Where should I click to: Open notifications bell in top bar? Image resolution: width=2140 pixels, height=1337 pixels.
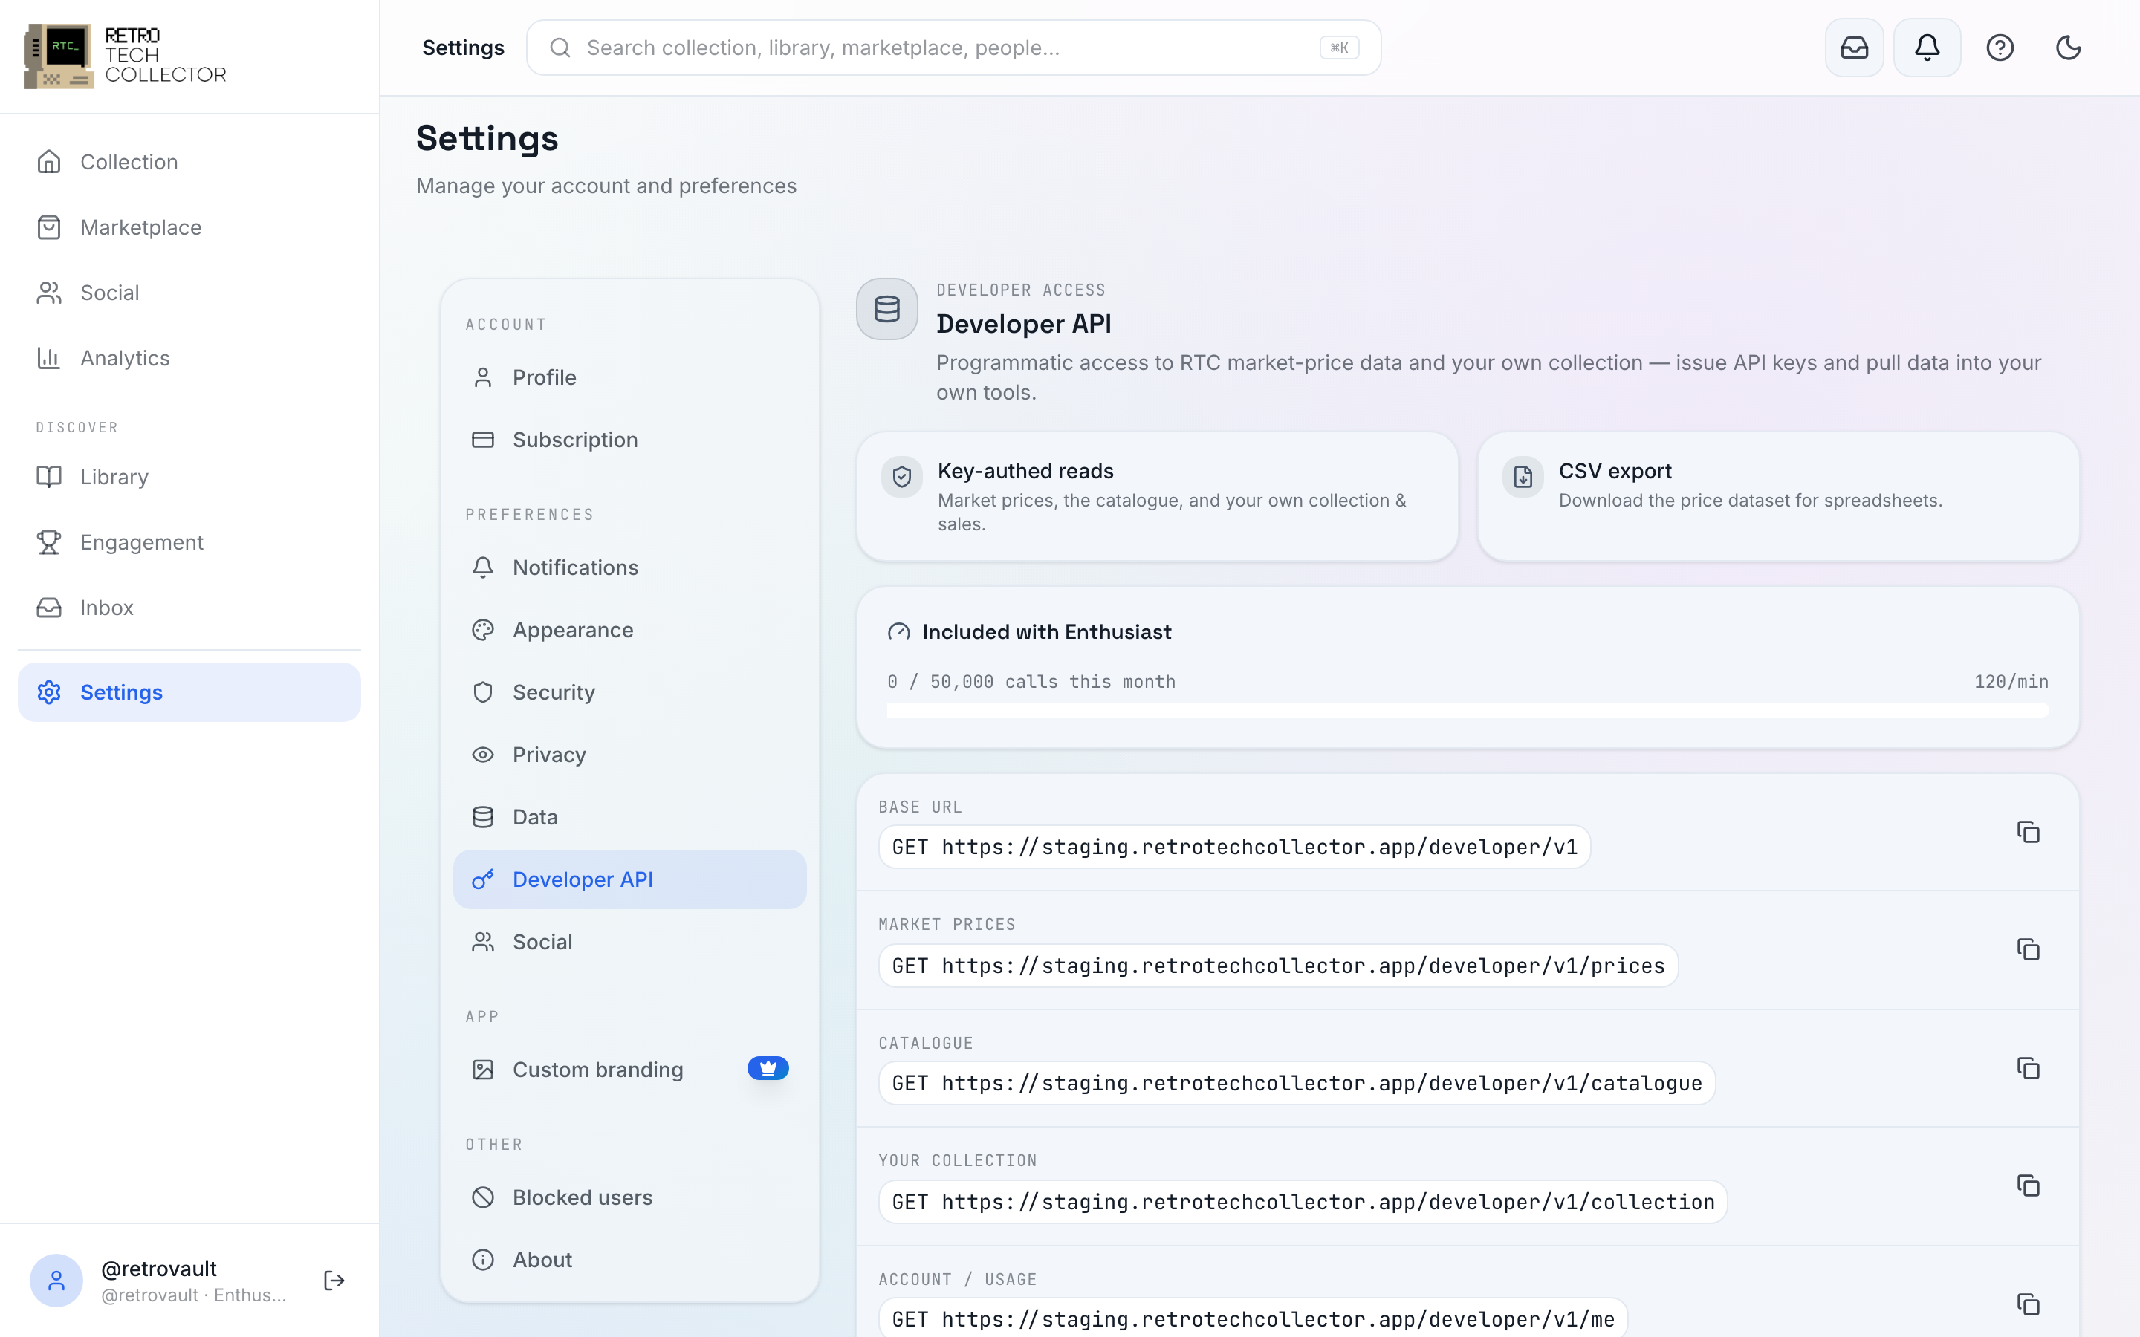pyautogui.click(x=1927, y=48)
